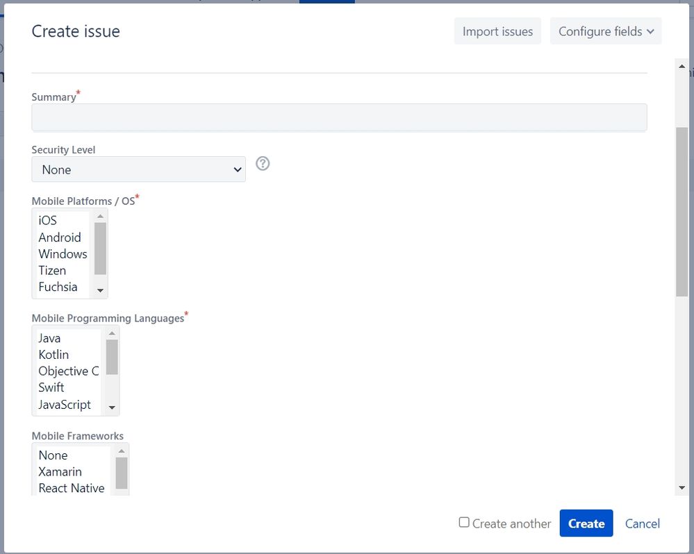
Task: Click the dialog's main scrollbar thumb
Action: coord(681,212)
